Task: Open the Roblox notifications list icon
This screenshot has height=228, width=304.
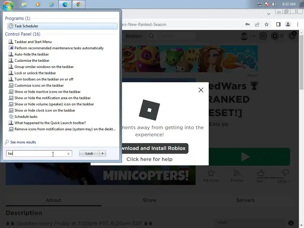Action: tap(263, 36)
